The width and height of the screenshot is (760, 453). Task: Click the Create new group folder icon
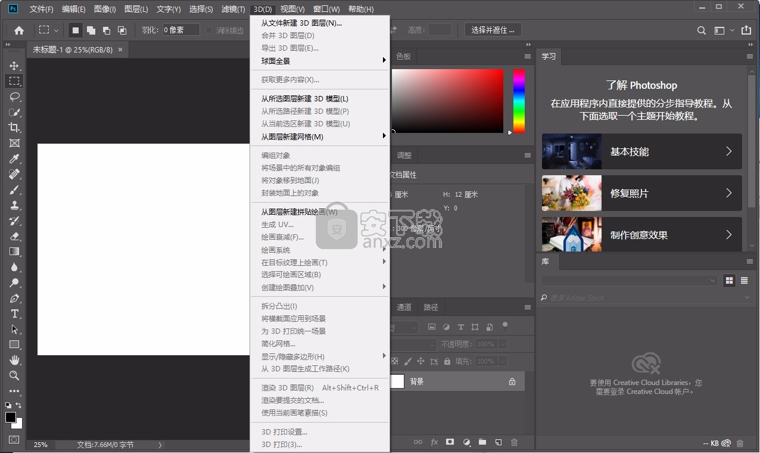point(482,442)
